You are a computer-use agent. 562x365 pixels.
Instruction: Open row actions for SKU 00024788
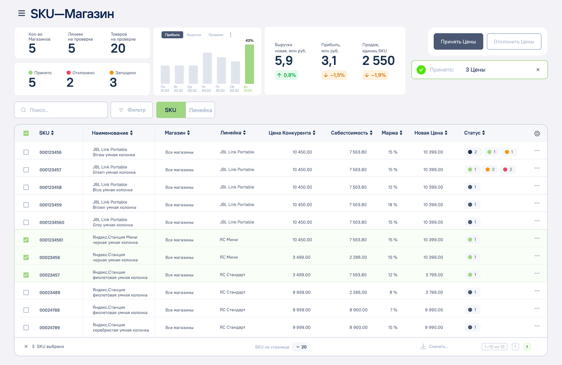coord(537,308)
